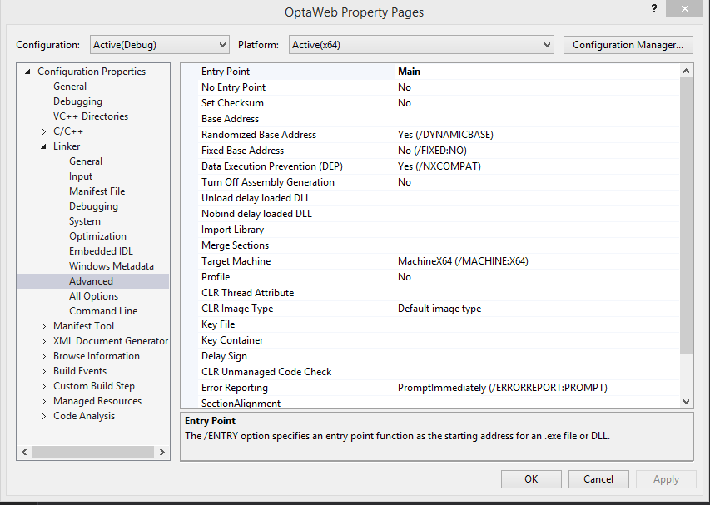This screenshot has height=505, width=710.
Task: Expand the Manifest Tool node
Action: [x=44, y=326]
